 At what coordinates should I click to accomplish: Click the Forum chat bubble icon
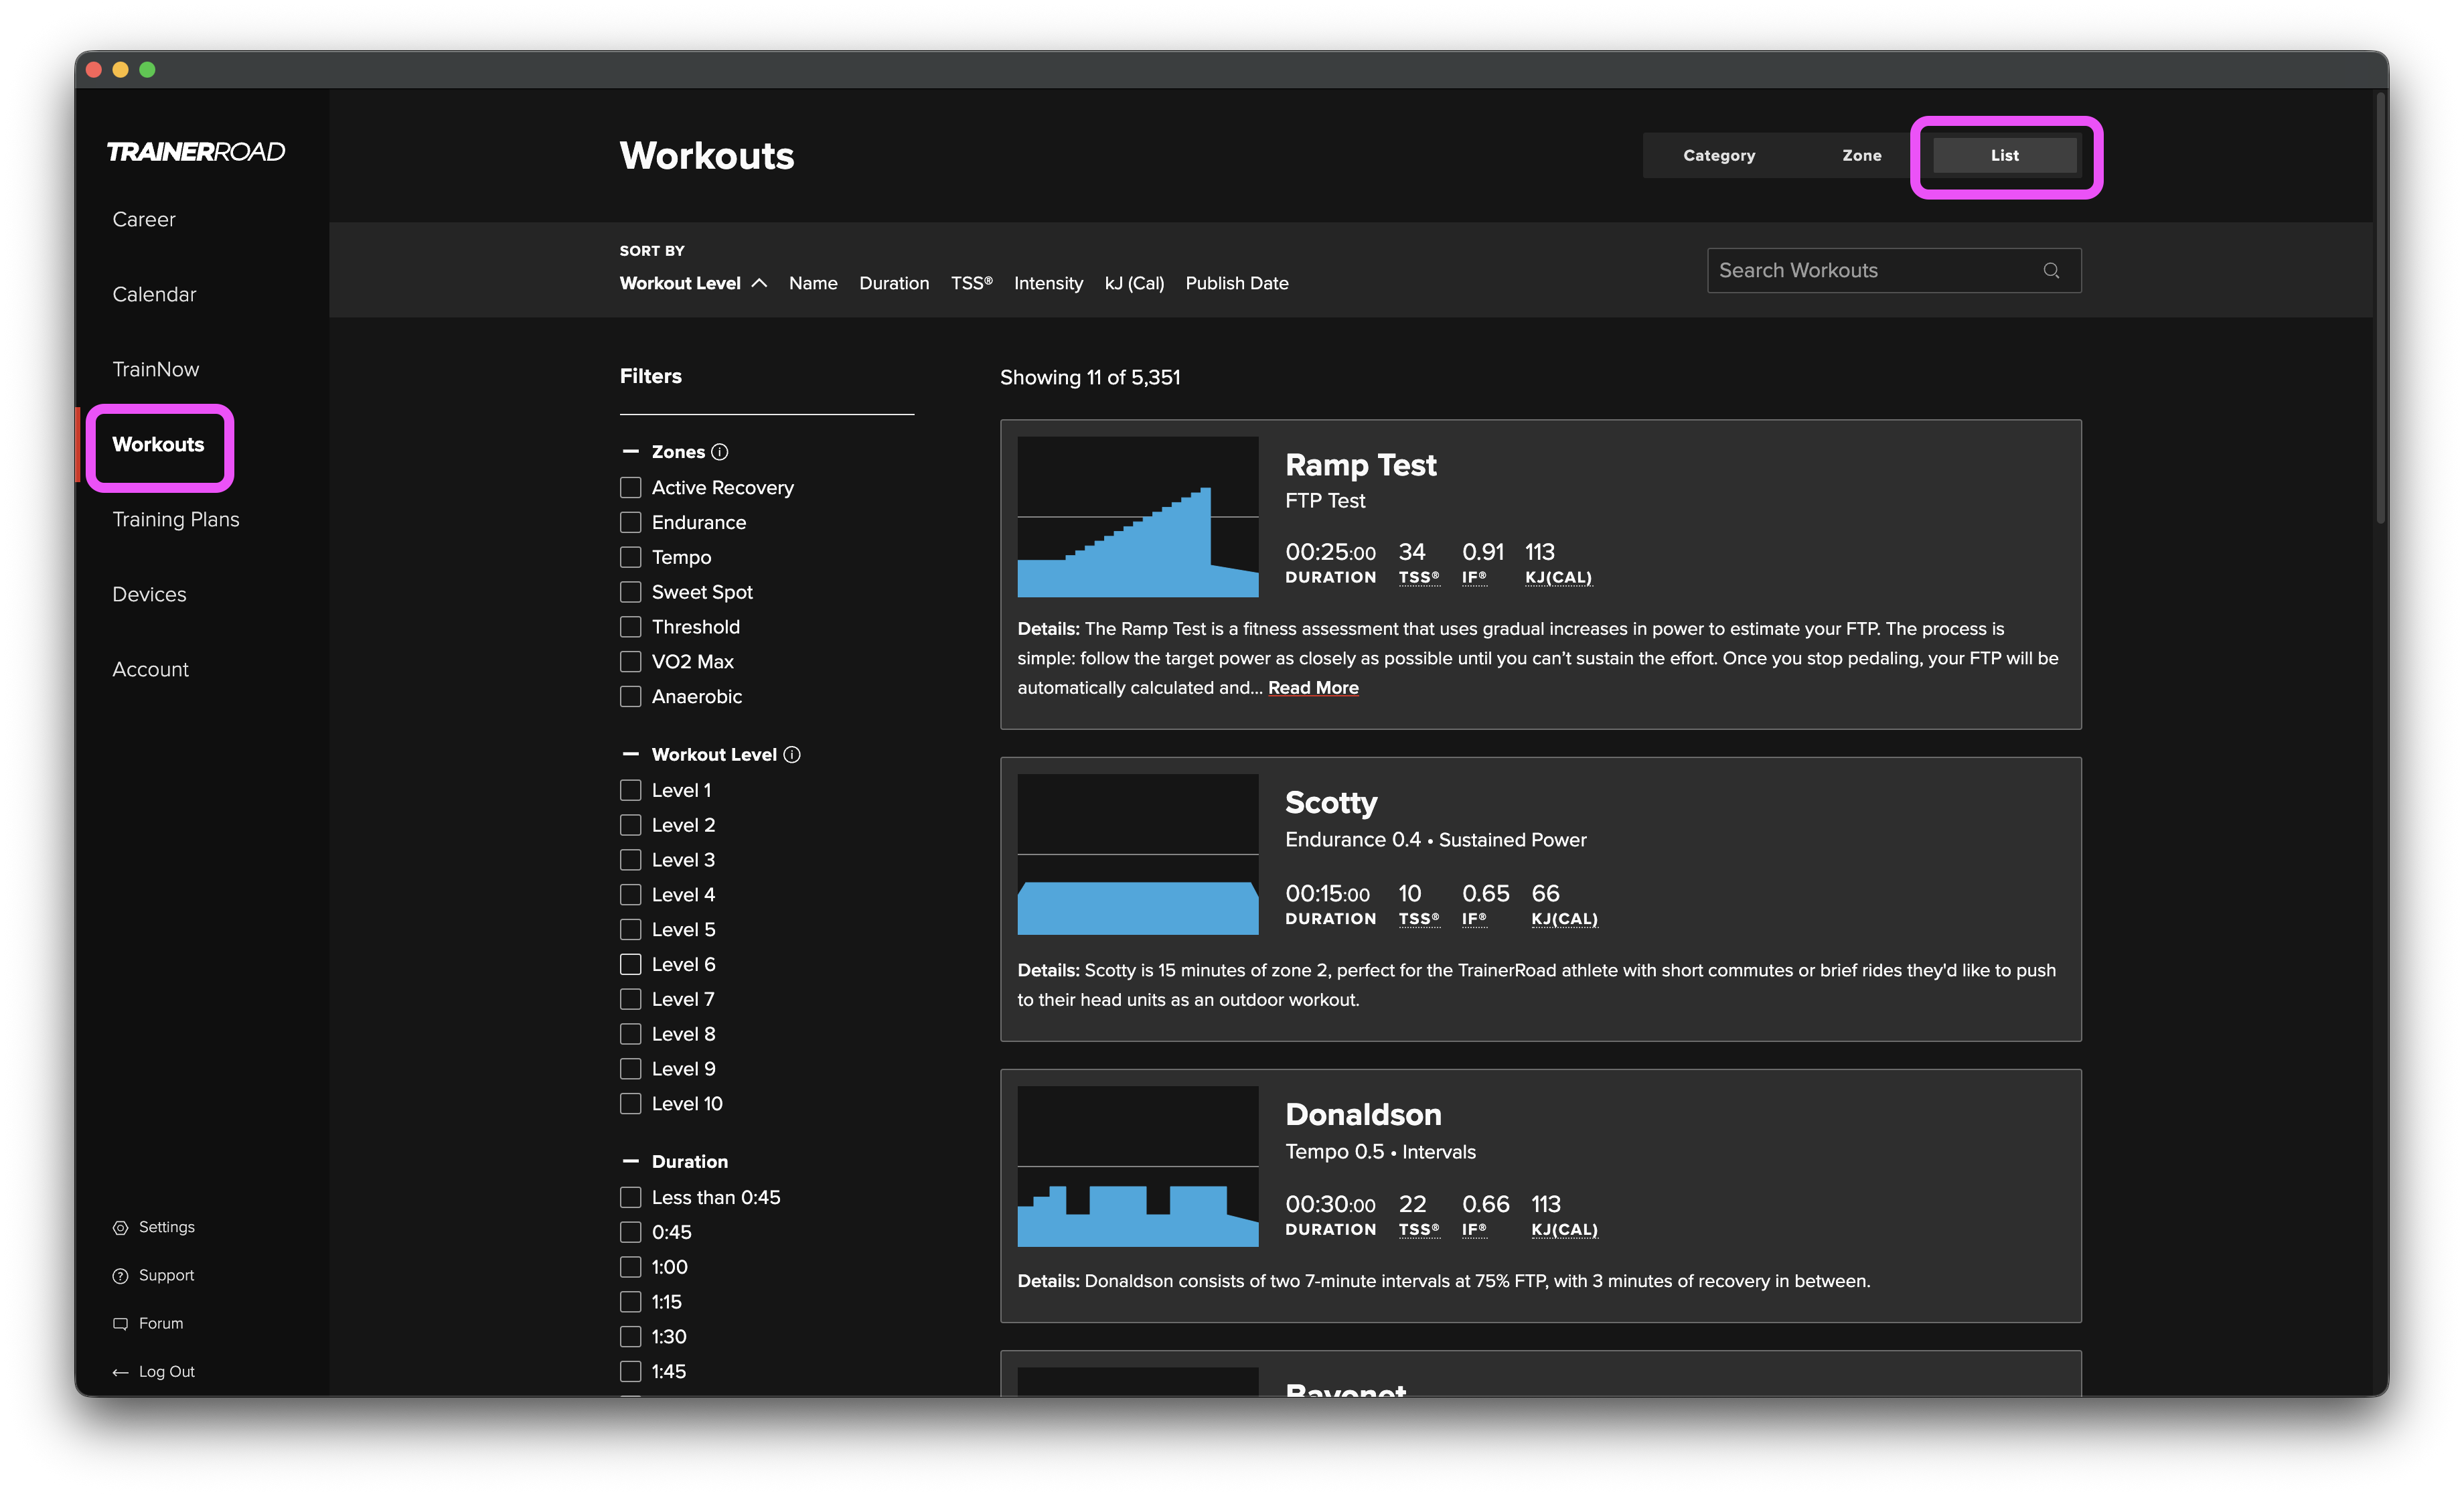click(x=121, y=1323)
